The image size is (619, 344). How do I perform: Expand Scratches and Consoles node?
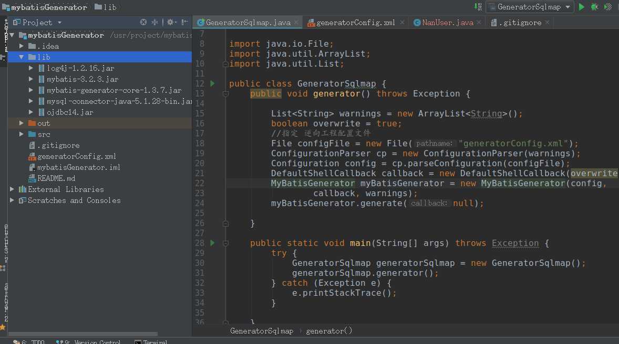pyautogui.click(x=12, y=200)
